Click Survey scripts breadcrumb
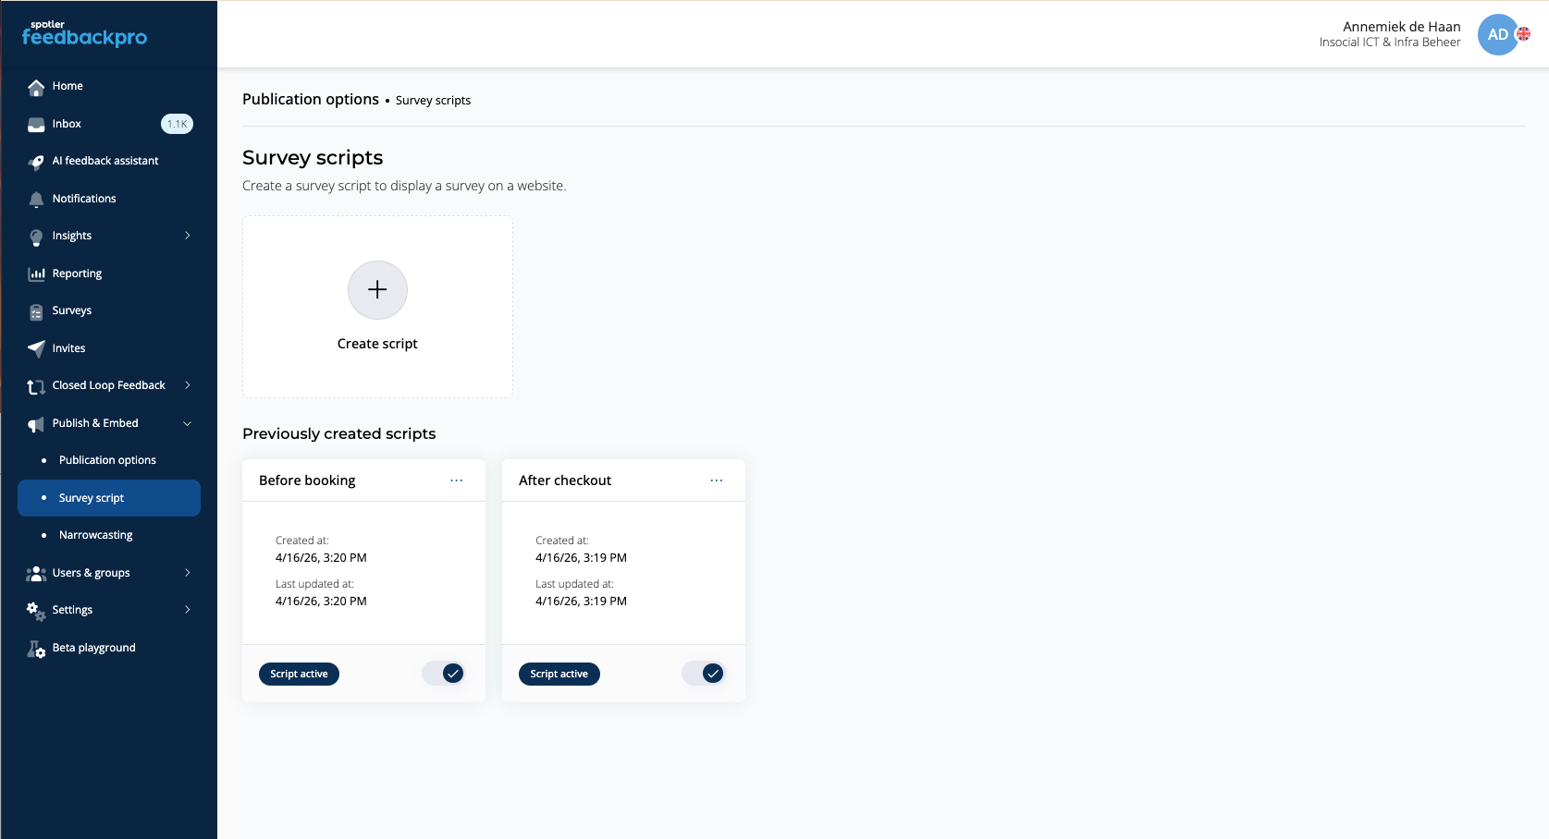 (433, 100)
